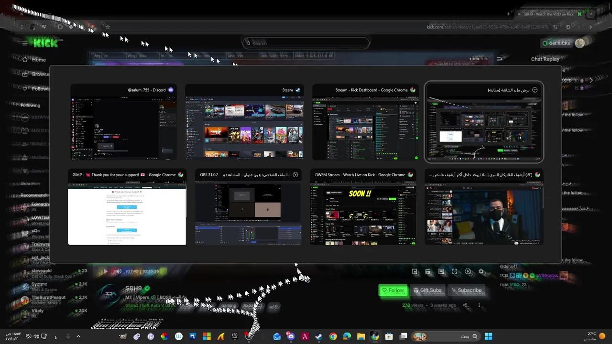Screen dimensions: 612x344
Task: Click the kick.com address bar
Action: click(488, 27)
